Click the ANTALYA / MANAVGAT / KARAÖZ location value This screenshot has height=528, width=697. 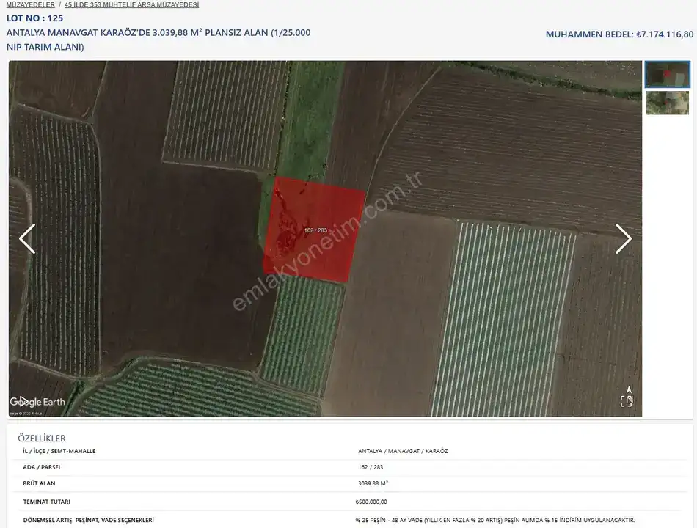[403, 451]
